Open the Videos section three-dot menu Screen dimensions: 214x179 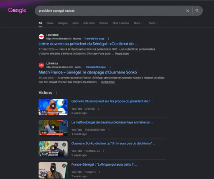(x=57, y=93)
